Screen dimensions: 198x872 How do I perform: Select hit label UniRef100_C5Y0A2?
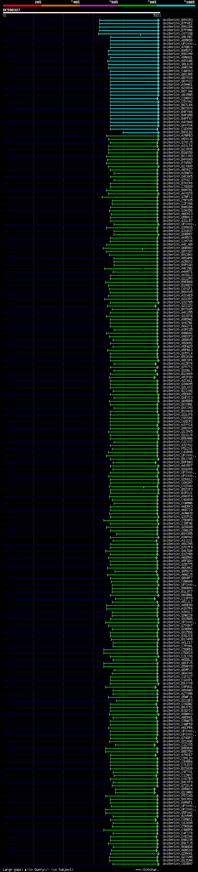[x=178, y=101]
